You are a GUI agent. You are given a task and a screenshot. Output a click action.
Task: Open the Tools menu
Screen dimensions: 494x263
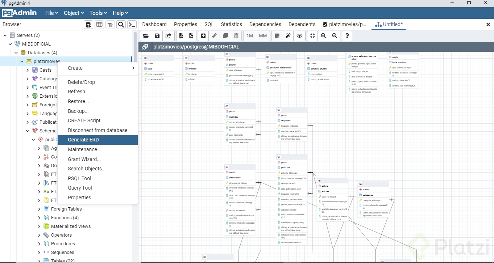98,13
